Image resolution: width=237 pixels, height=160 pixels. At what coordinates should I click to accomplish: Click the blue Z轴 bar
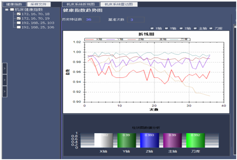coord(150,140)
